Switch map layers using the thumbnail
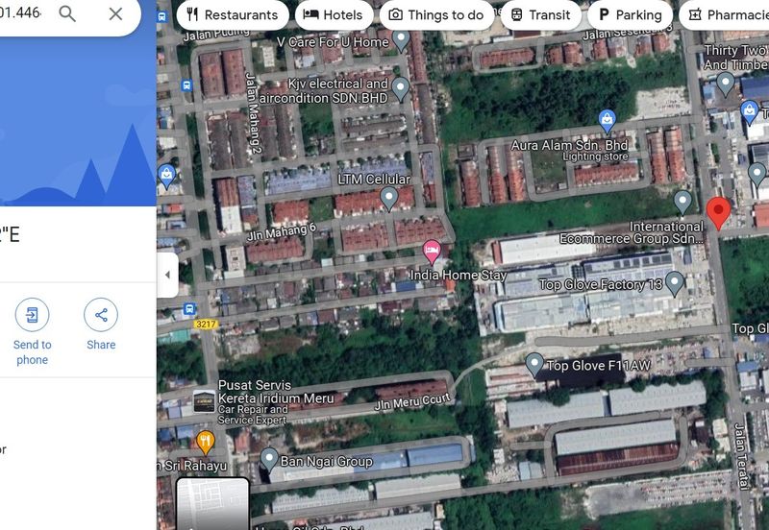The width and height of the screenshot is (769, 530). pos(213,504)
